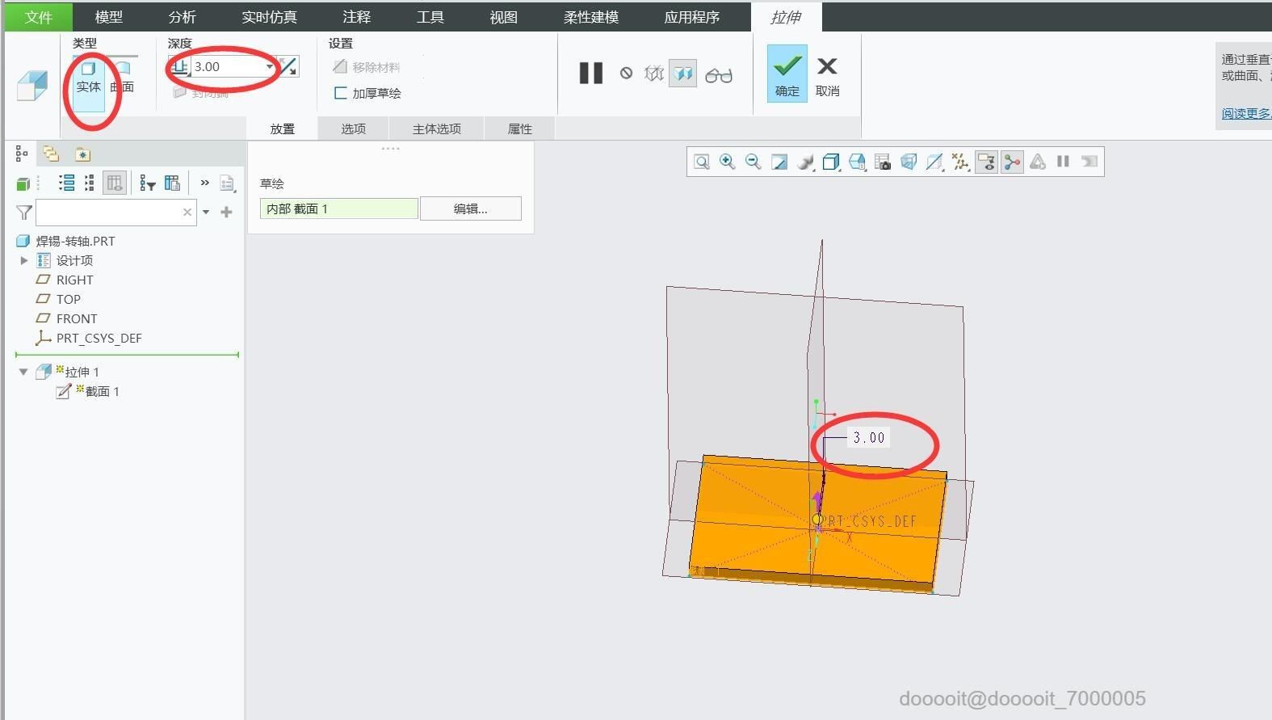
Task: Open the 模型 ribbon tab
Action: click(109, 16)
